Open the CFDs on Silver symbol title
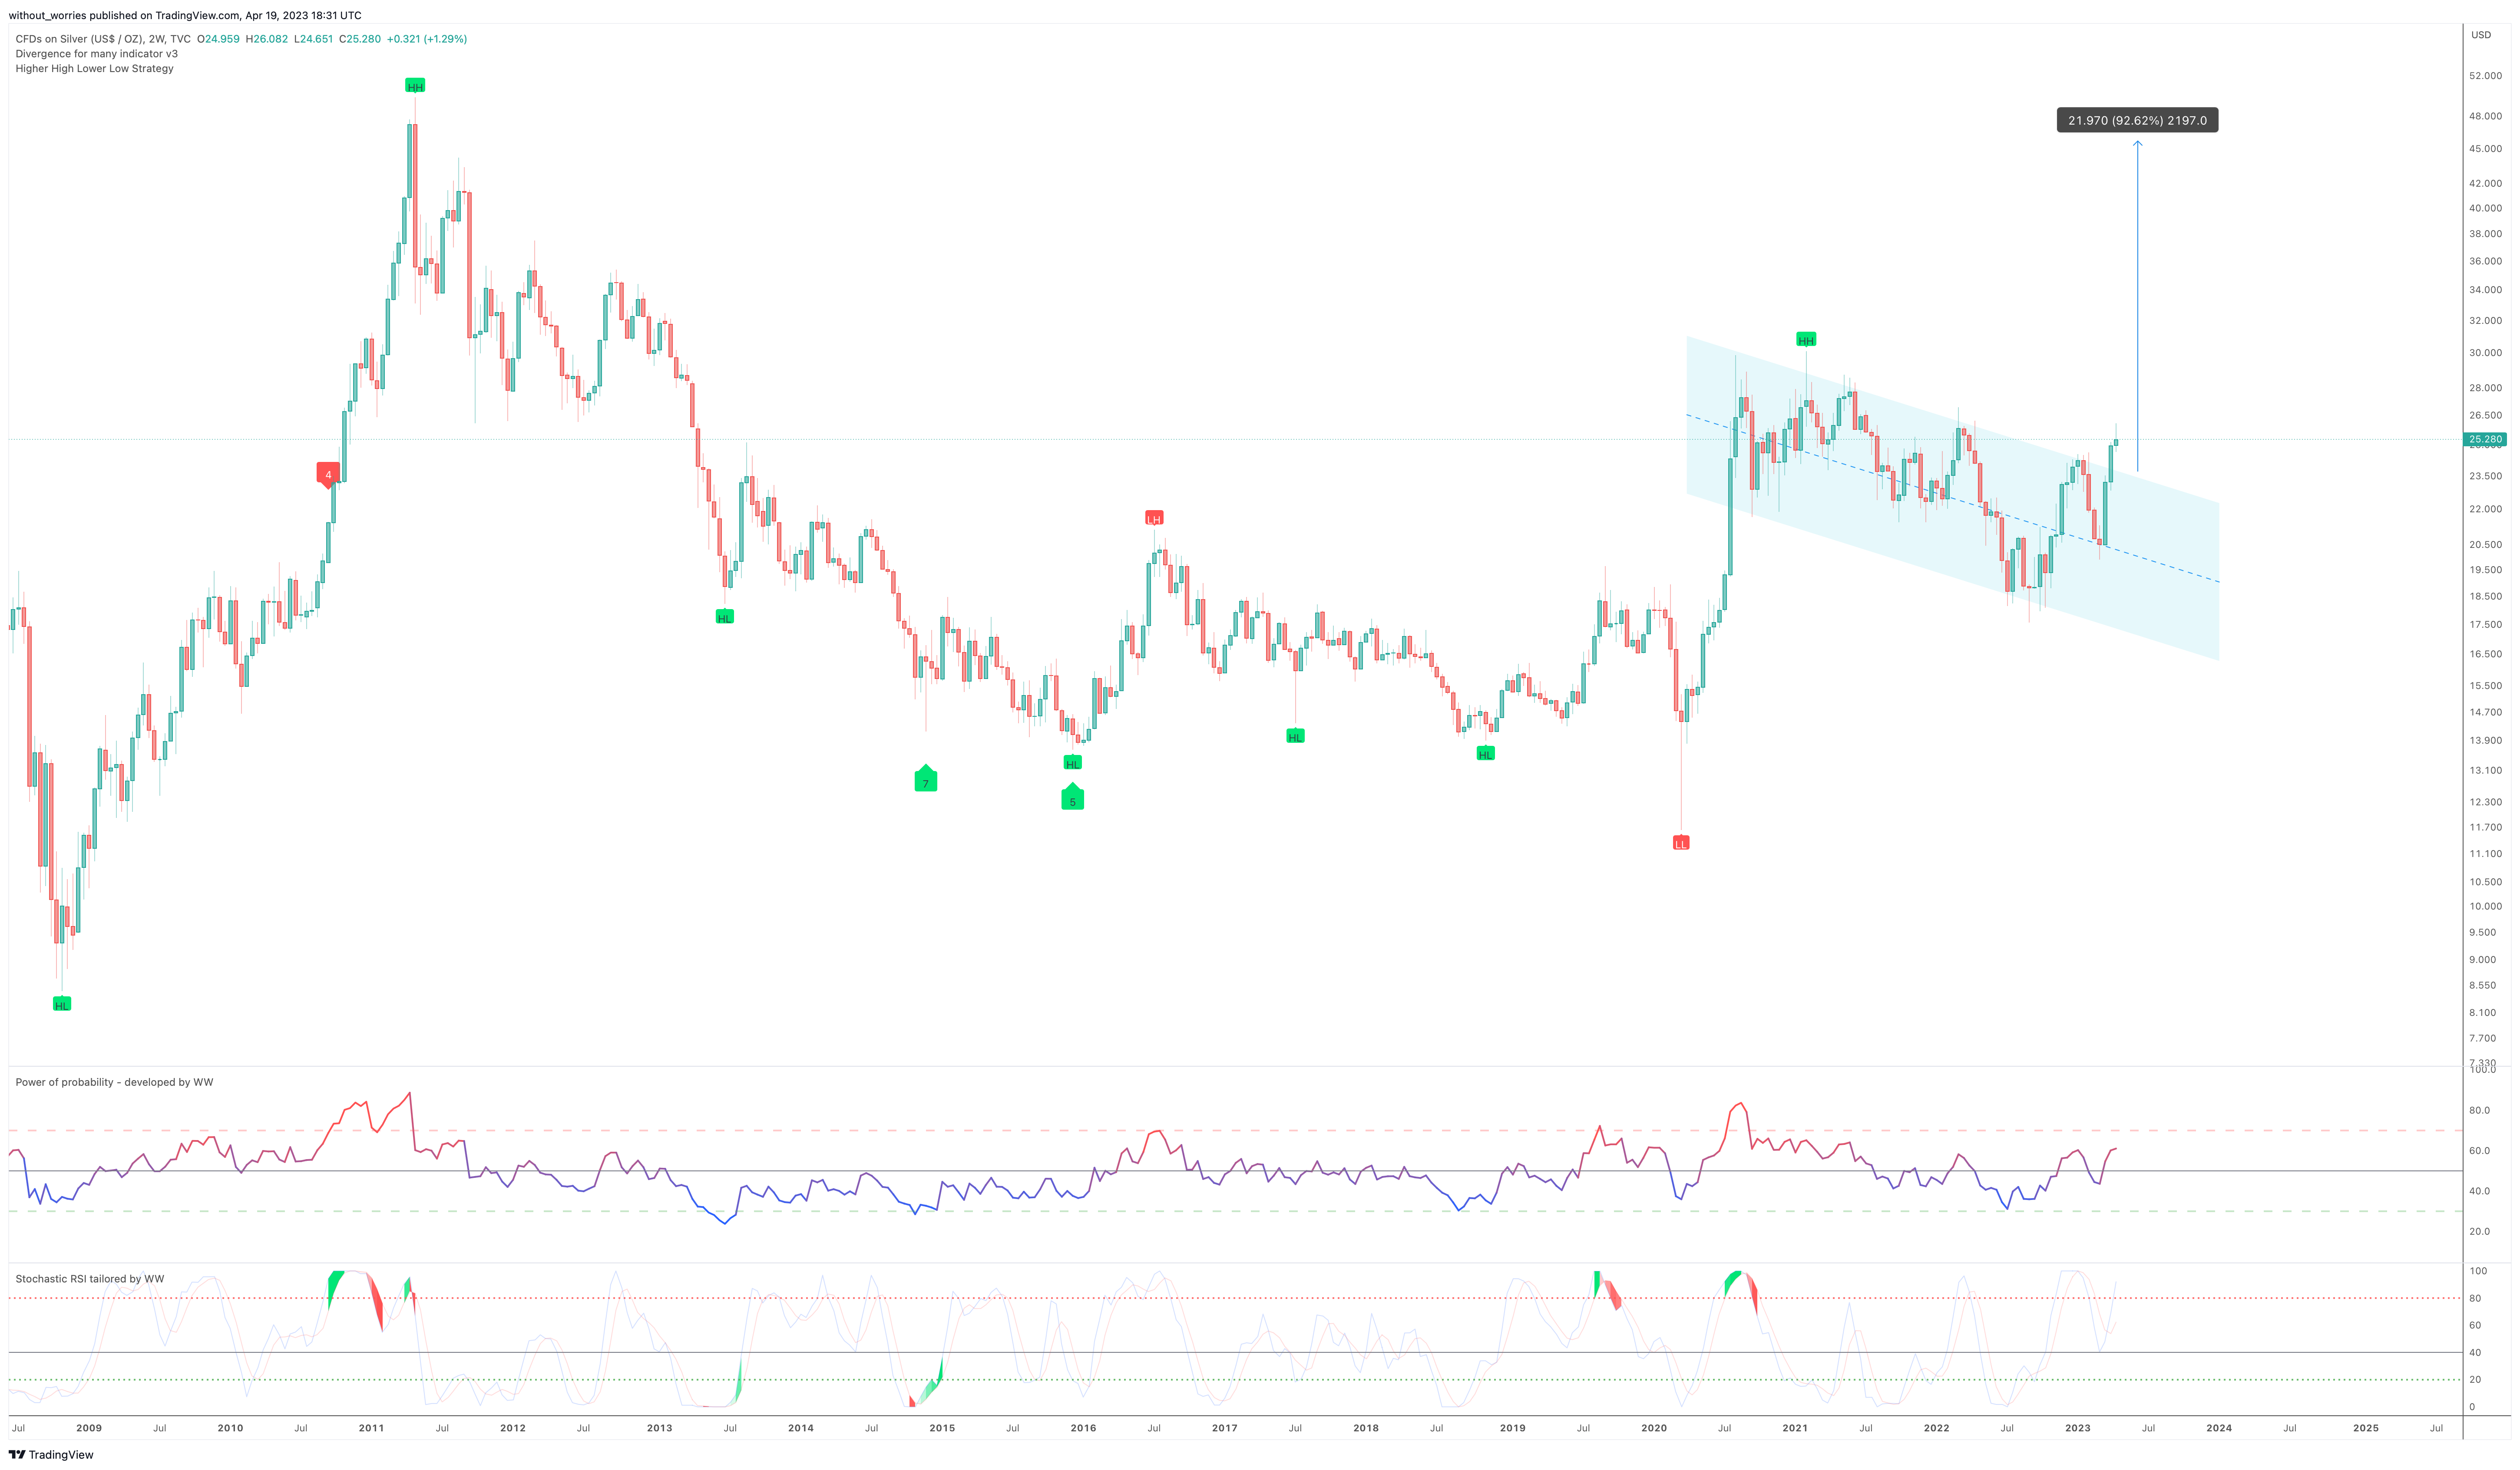This screenshot has height=1470, width=2520. tap(103, 39)
